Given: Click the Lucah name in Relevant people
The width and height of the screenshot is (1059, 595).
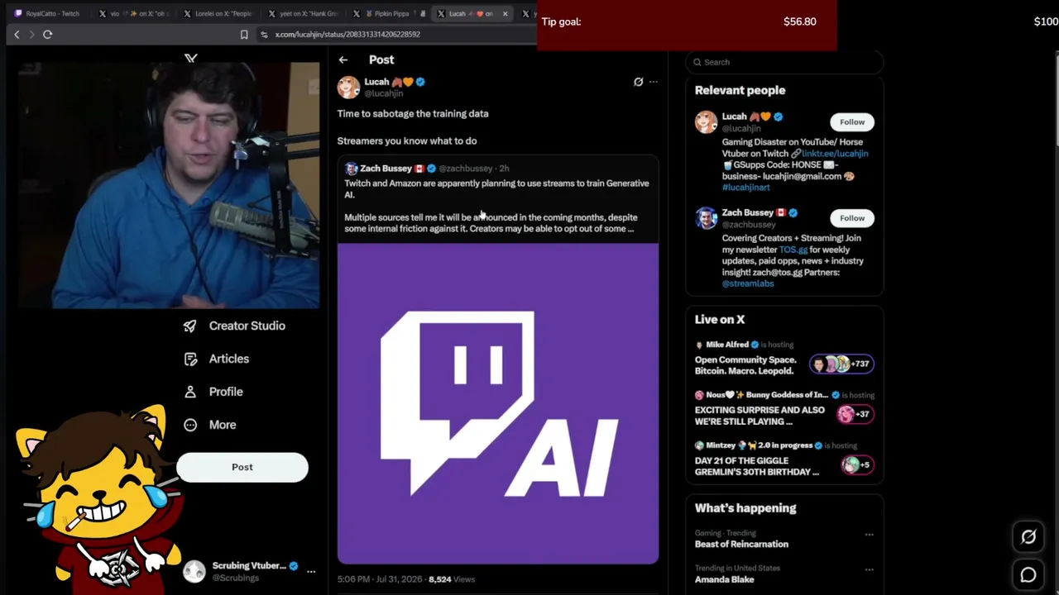Looking at the screenshot, I should [x=734, y=117].
